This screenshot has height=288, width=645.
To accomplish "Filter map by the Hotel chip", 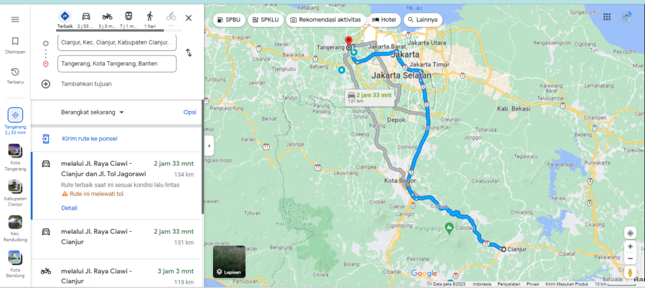I will click(x=385, y=20).
